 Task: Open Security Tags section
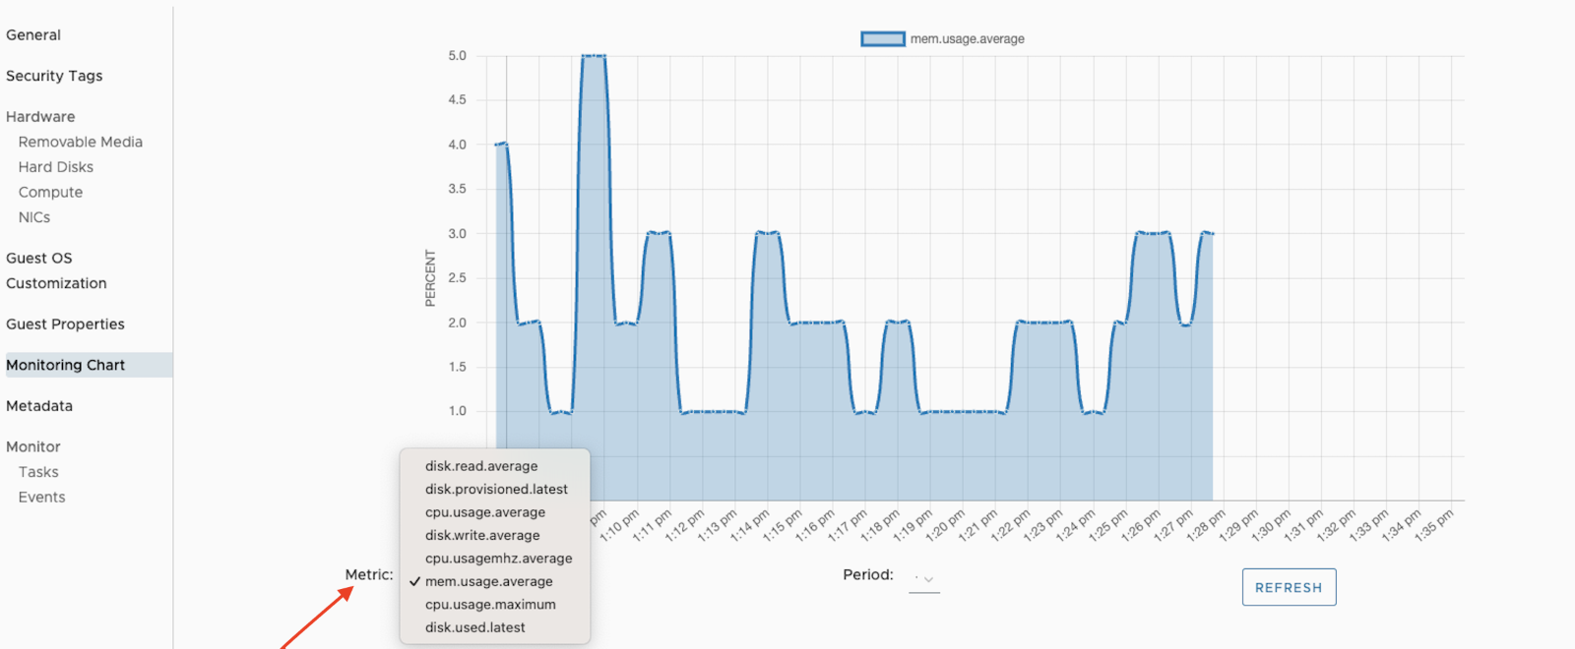click(x=54, y=76)
